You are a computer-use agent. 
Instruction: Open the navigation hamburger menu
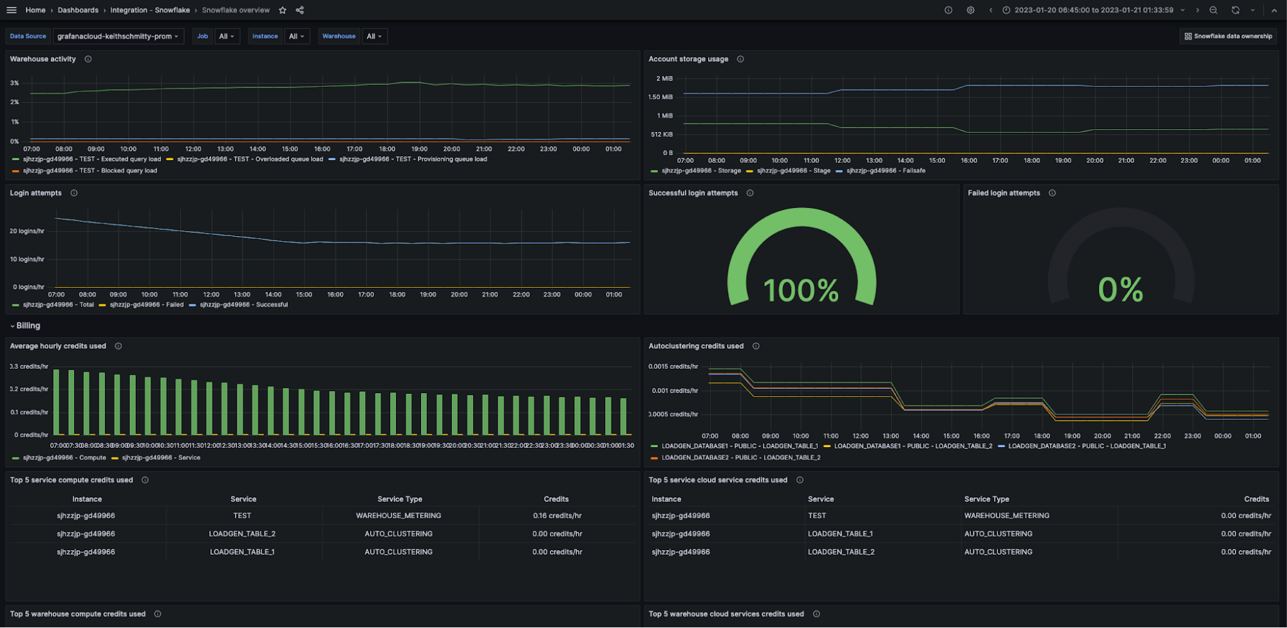pyautogui.click(x=11, y=10)
